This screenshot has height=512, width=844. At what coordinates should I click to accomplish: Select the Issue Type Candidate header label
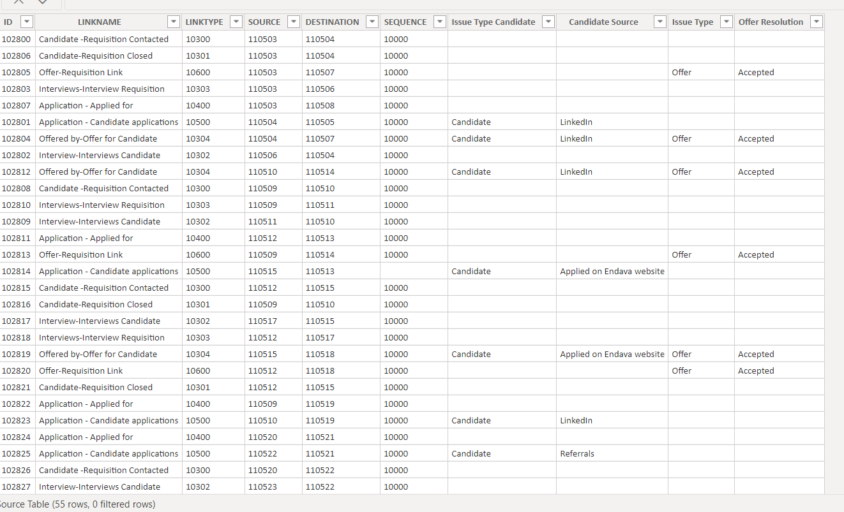(494, 22)
